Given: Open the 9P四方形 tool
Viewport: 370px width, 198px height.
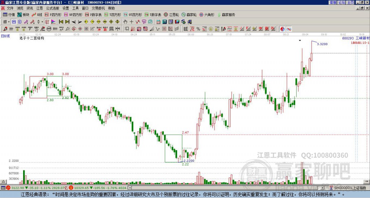Looking at the screenshot, I should 73,14.
